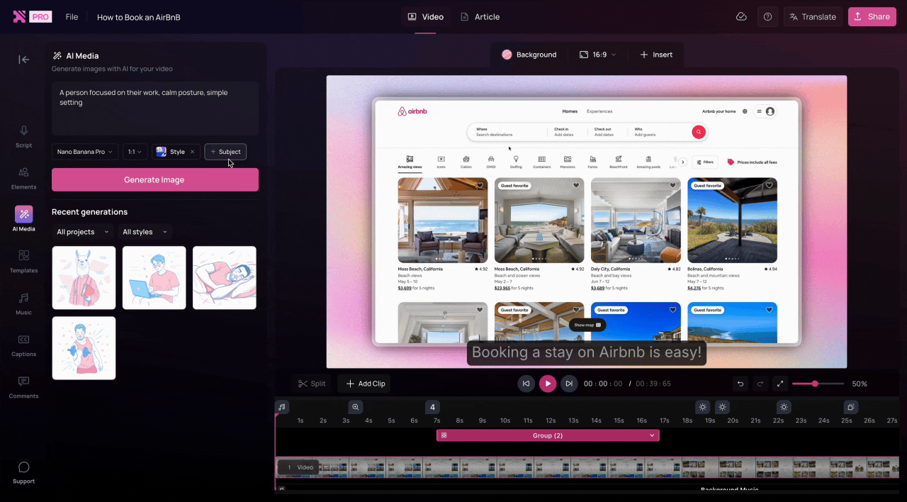Click the PRO logo at top left
Viewport: 907px width, 502px height.
point(32,16)
